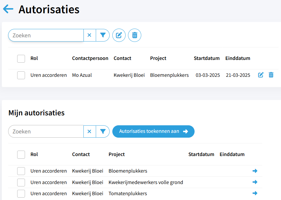Select all rows in the top Autorisaties table
This screenshot has width=281, height=200.
click(x=21, y=58)
